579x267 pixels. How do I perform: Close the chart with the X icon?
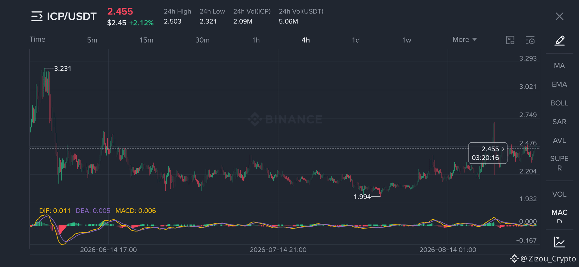pos(559,16)
